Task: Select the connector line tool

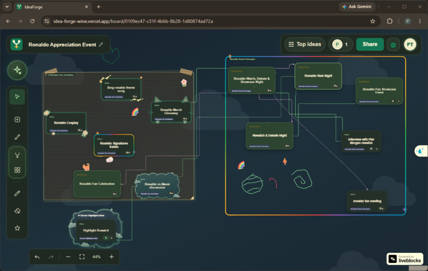Action: point(17,137)
